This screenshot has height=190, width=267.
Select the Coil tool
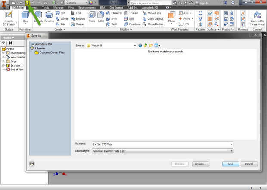point(76,13)
